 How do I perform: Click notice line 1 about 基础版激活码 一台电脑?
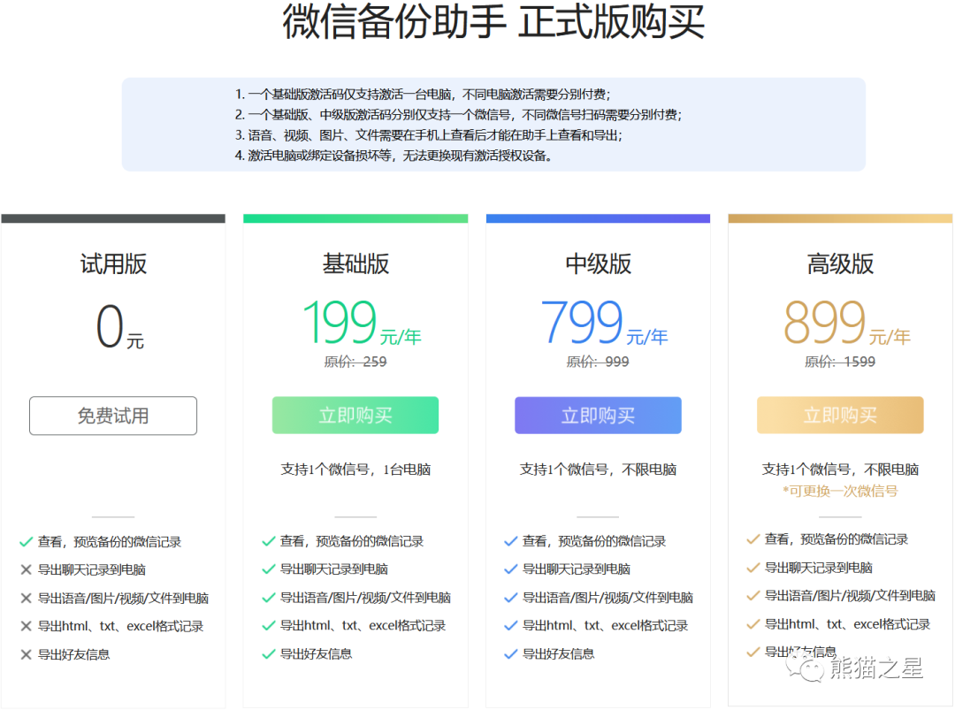click(x=423, y=95)
